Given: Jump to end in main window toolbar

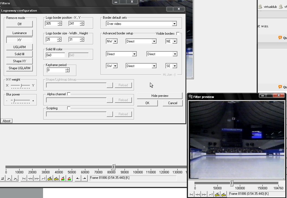Looking at the screenshot, I should tap(43, 179).
